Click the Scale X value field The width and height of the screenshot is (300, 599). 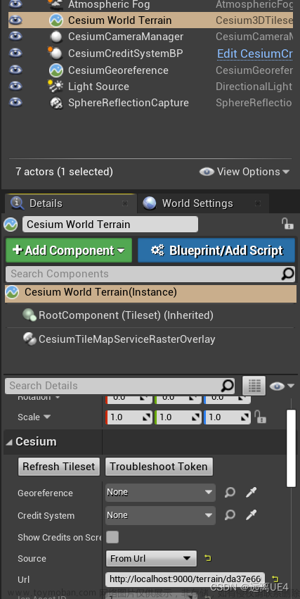click(x=129, y=417)
